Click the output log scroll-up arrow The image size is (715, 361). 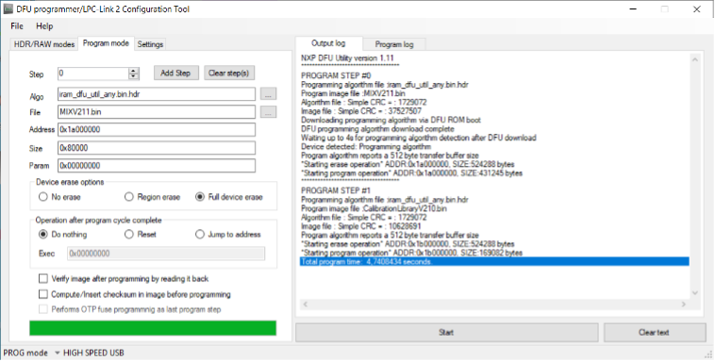[695, 59]
